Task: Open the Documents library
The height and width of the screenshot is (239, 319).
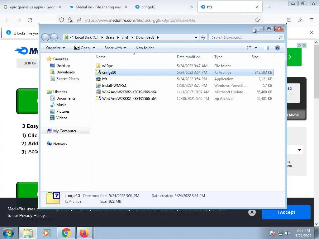Action: pos(63,98)
